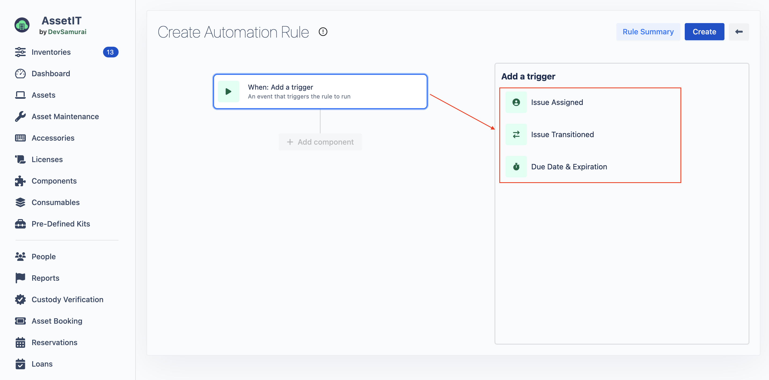Click the Inventories count badge 13
The image size is (769, 380).
click(110, 52)
